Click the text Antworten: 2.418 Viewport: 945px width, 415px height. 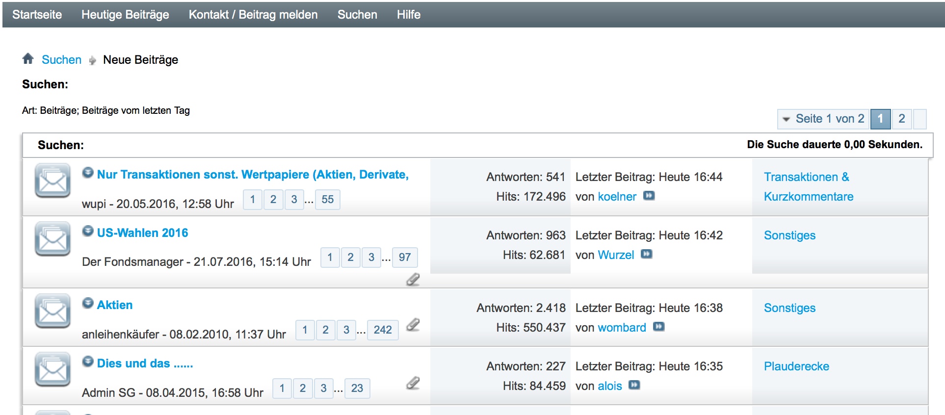point(521,308)
